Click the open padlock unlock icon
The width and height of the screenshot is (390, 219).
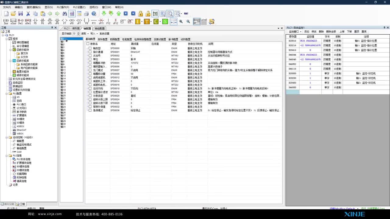pyautogui.click(x=148, y=13)
